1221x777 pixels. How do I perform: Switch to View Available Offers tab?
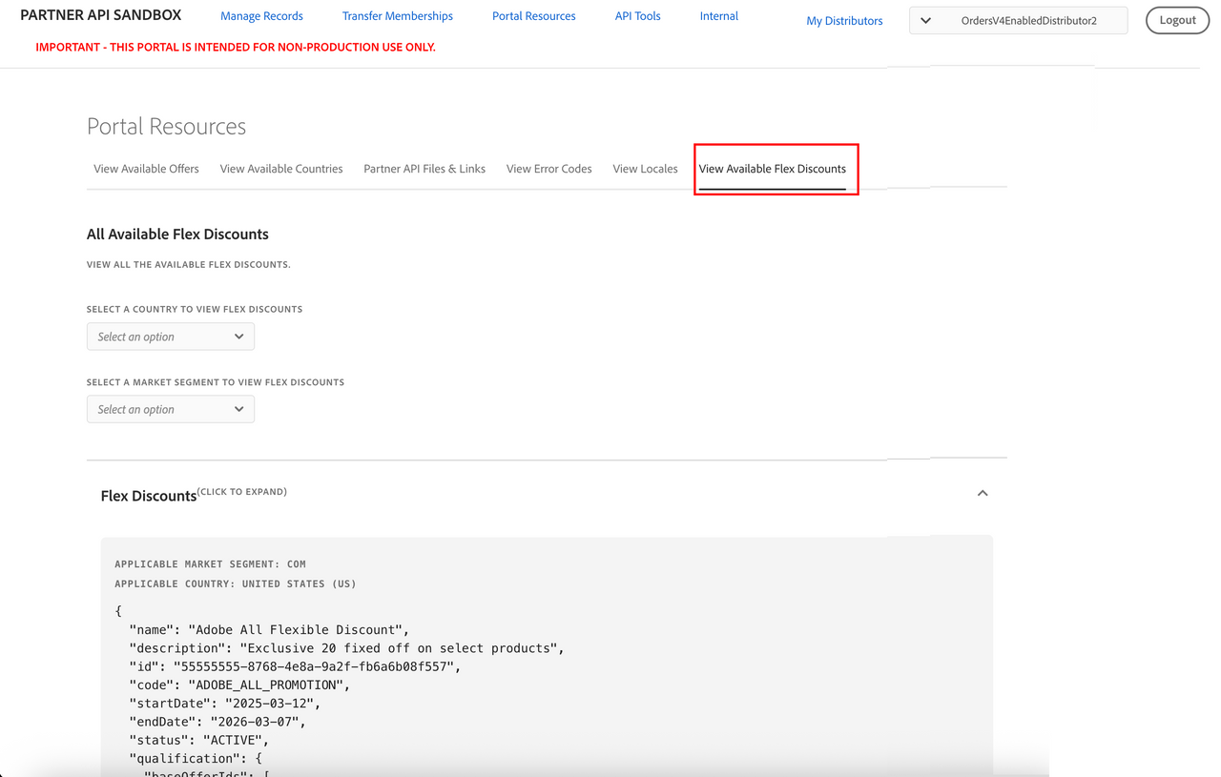tap(146, 169)
